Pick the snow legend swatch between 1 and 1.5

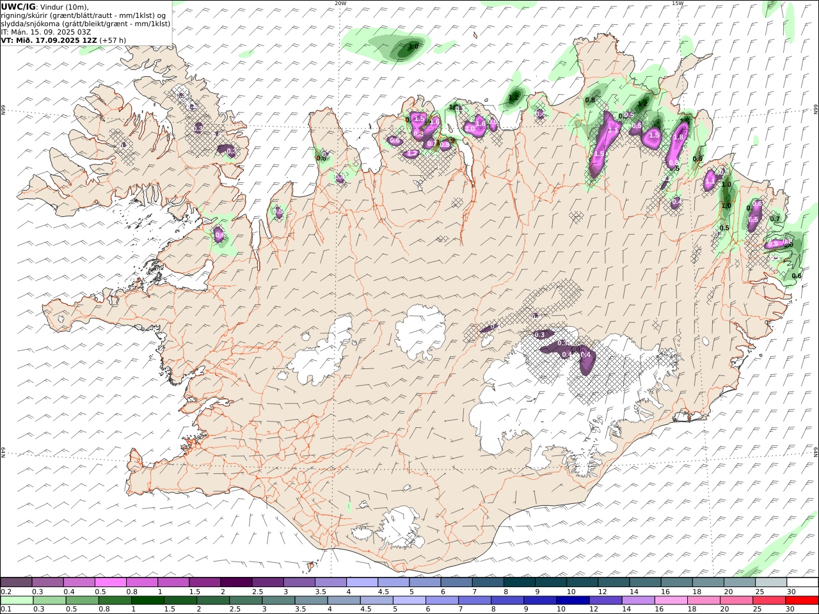[173, 582]
